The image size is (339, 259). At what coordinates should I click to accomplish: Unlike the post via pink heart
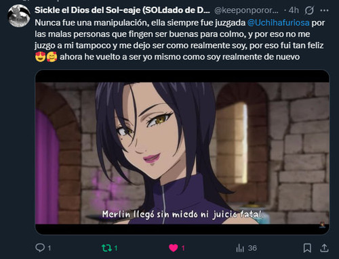(x=174, y=248)
